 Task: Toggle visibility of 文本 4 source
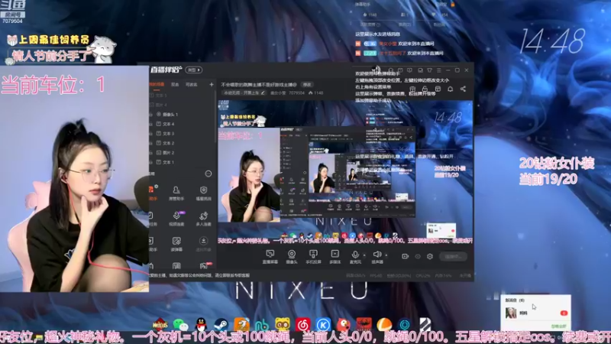coord(151,124)
